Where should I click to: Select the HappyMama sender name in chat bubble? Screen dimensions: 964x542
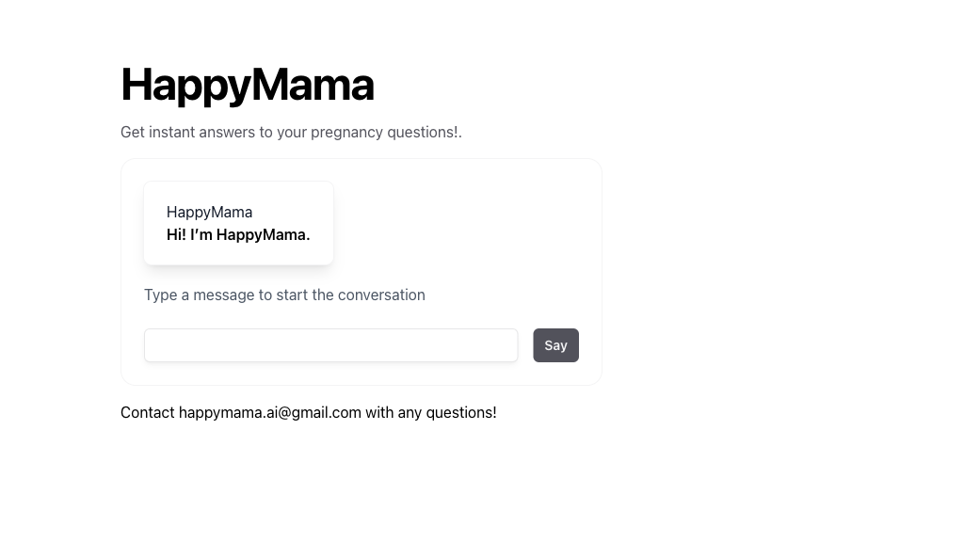tap(209, 212)
